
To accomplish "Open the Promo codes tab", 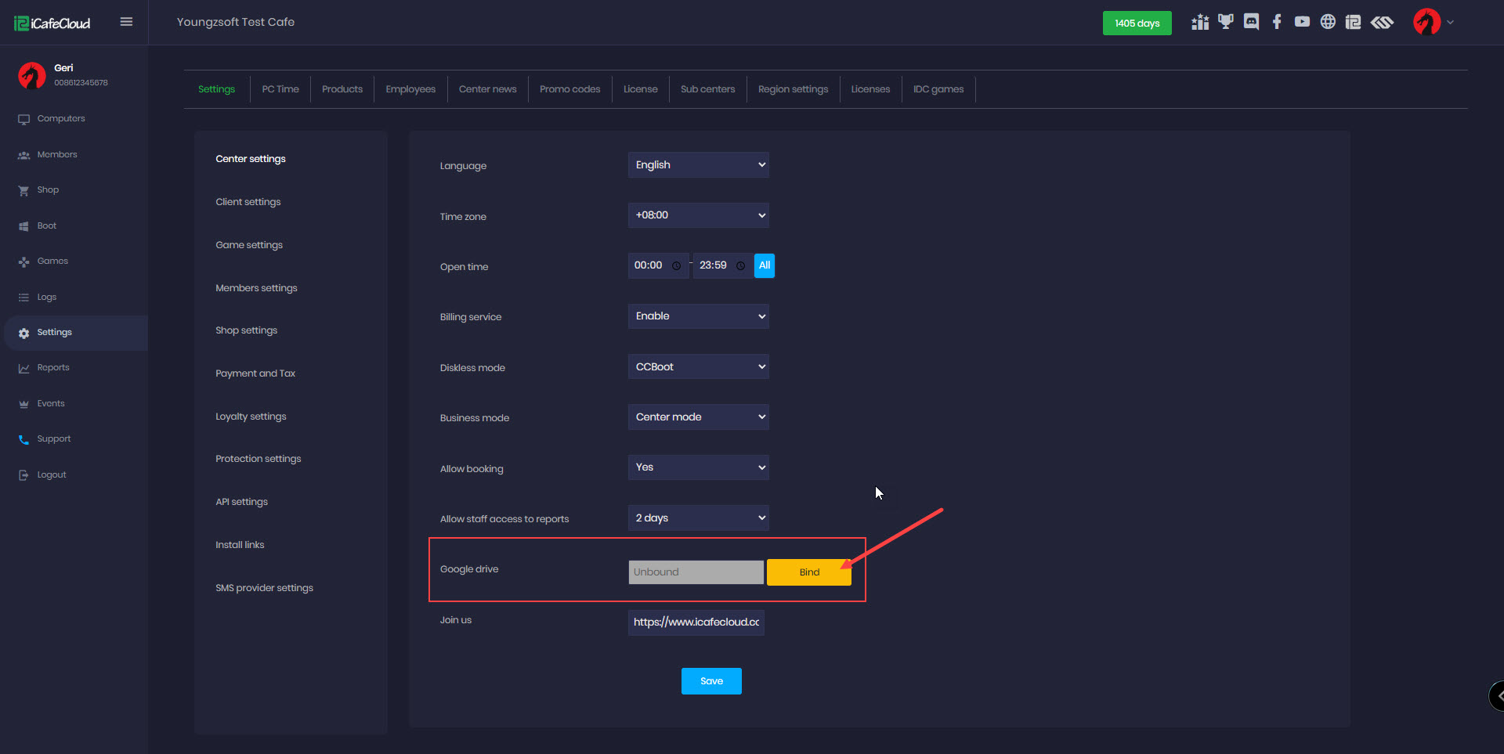I will (569, 89).
